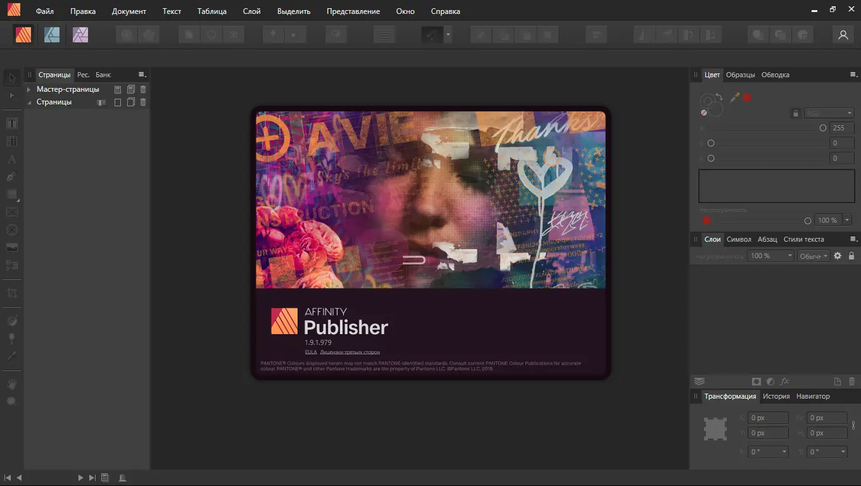Collapse the Страницы tree entry
Viewport: 861px width, 486px height.
[x=28, y=101]
